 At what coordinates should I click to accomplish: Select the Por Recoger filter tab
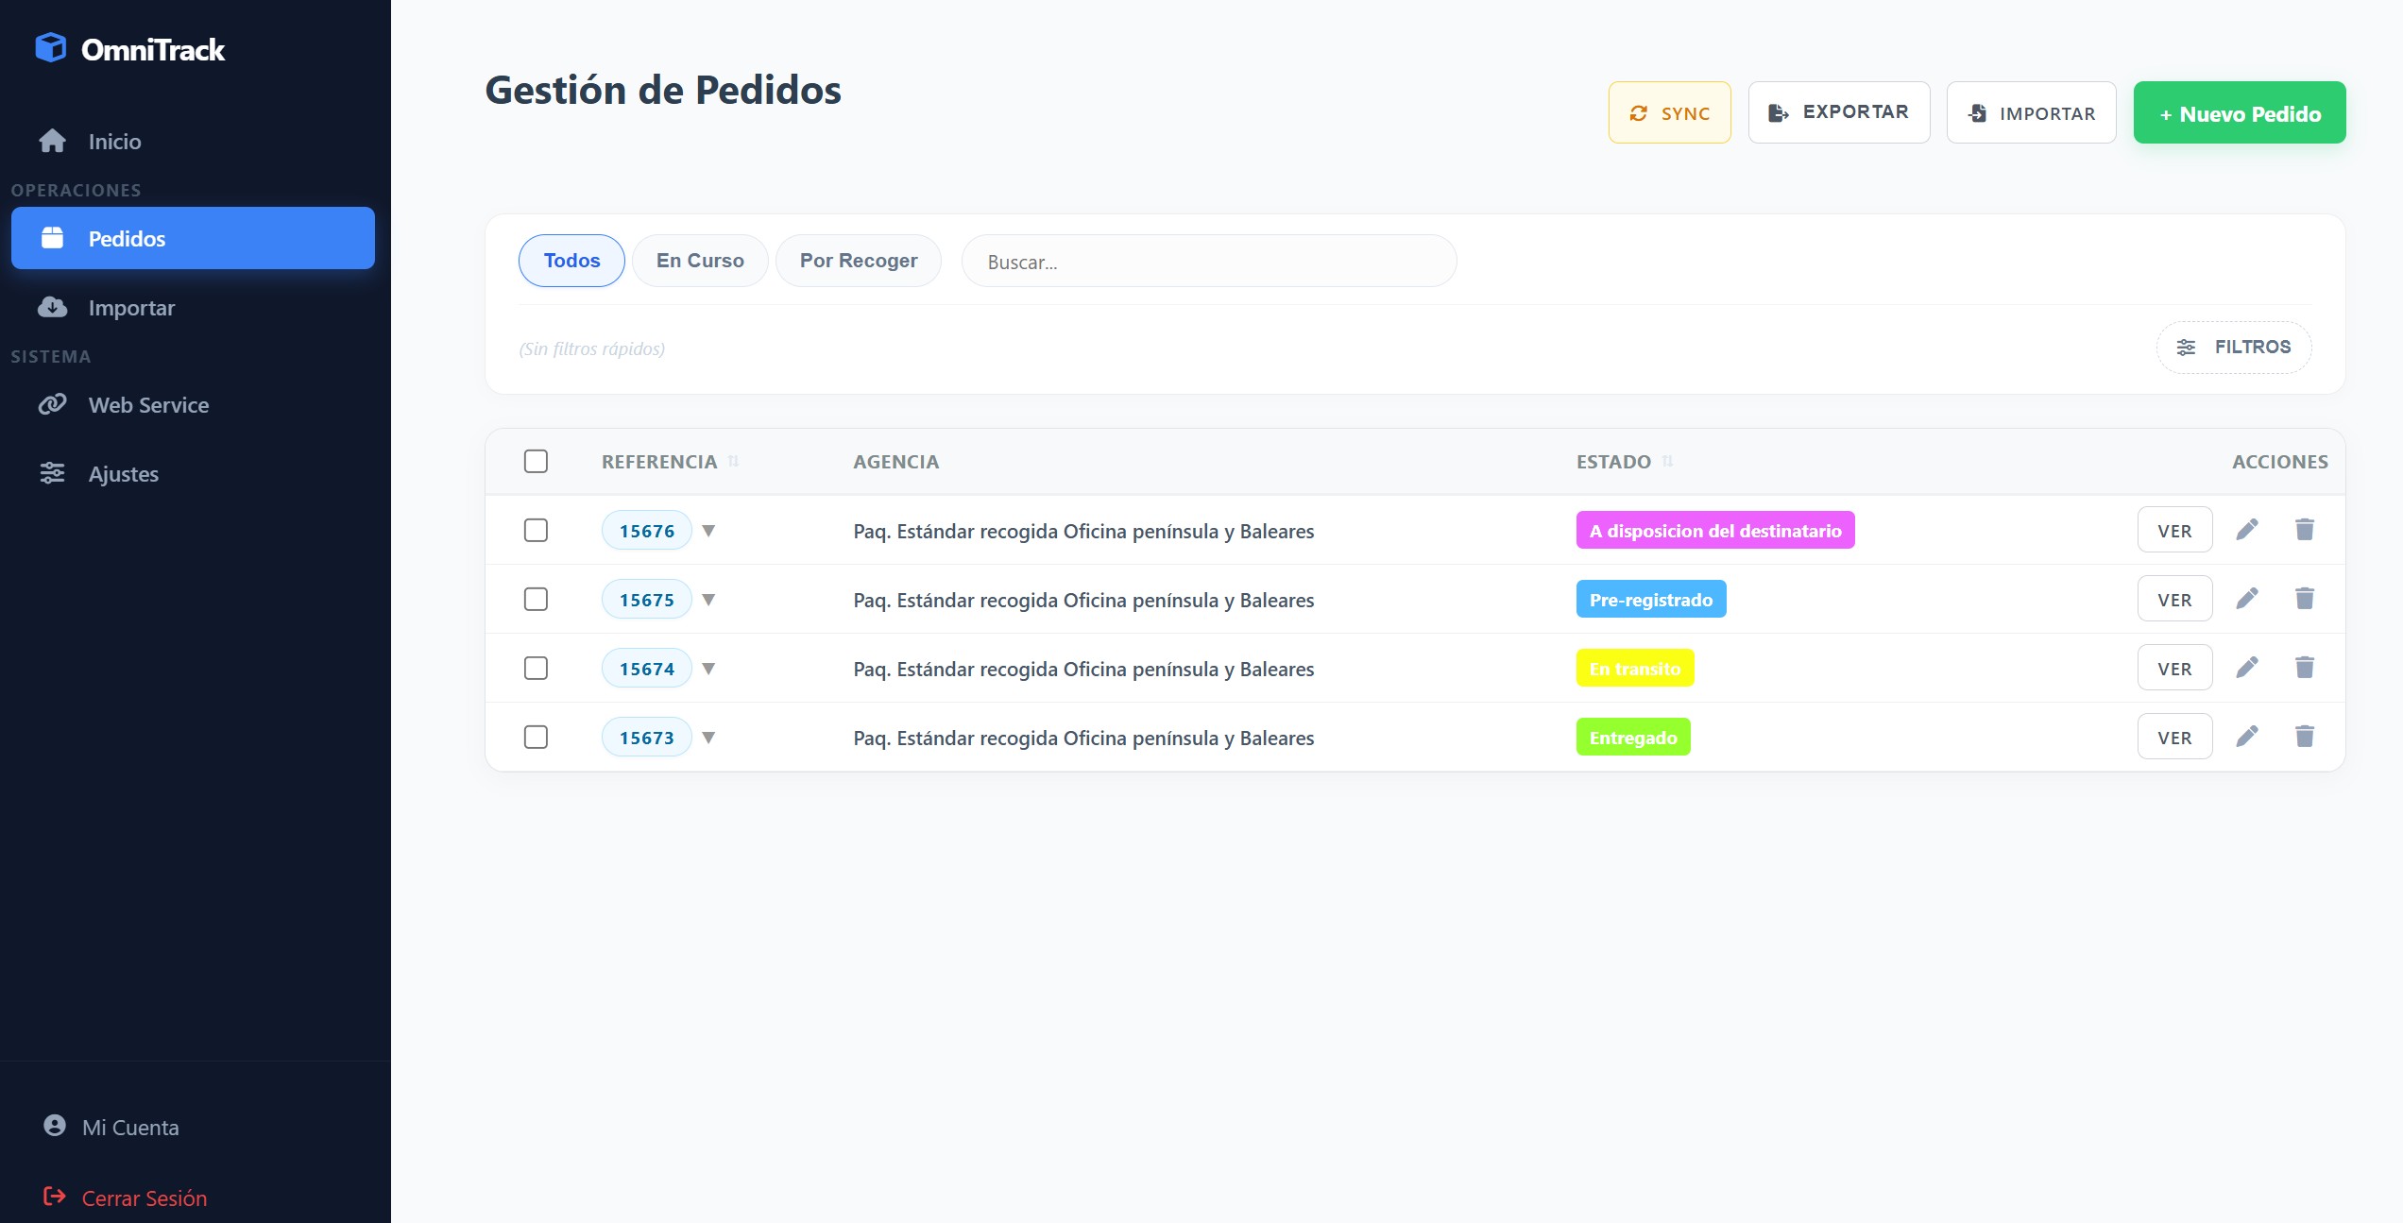click(x=858, y=261)
